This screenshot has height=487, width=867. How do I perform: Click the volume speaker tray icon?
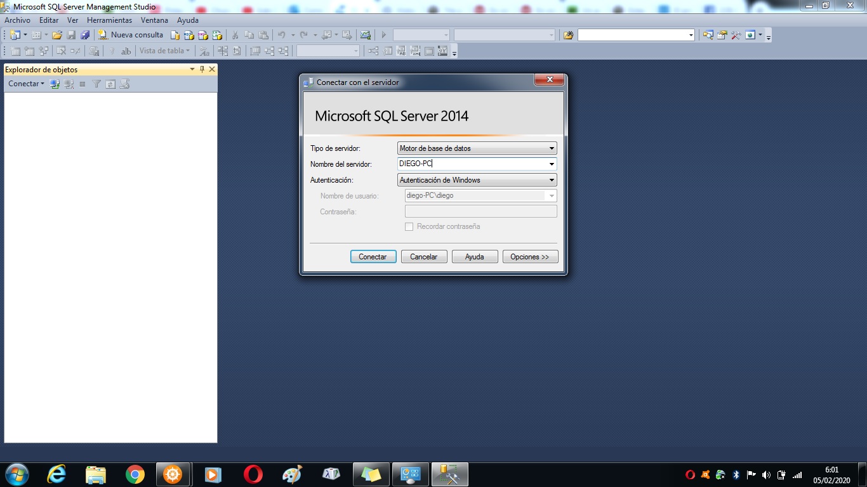766,474
